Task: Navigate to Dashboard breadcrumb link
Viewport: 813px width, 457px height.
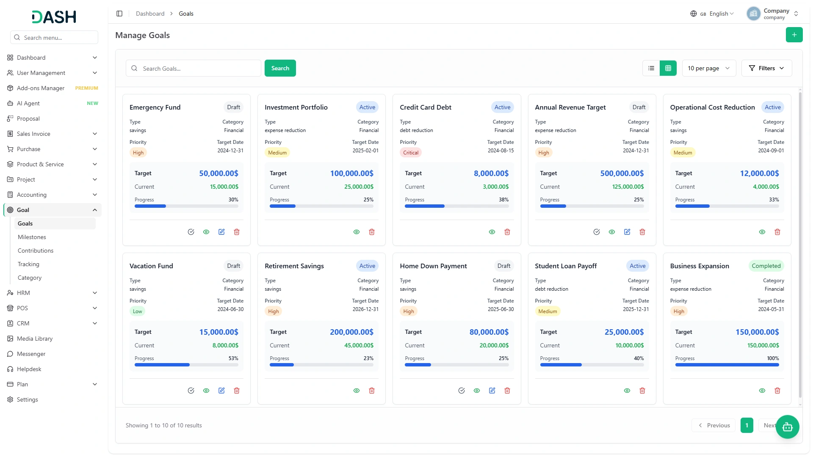Action: point(150,14)
